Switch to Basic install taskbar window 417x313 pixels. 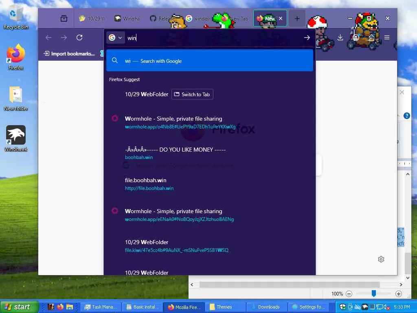click(143, 307)
